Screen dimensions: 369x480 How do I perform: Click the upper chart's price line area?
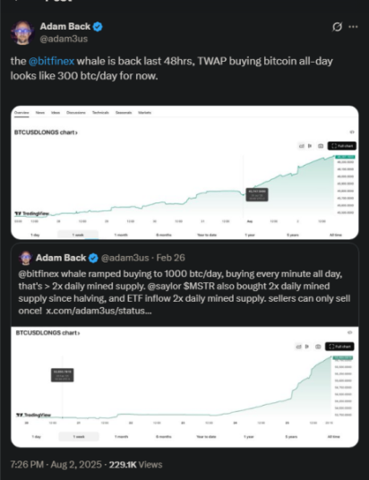coord(174,184)
